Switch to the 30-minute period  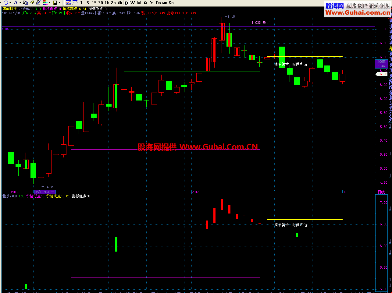101,3
